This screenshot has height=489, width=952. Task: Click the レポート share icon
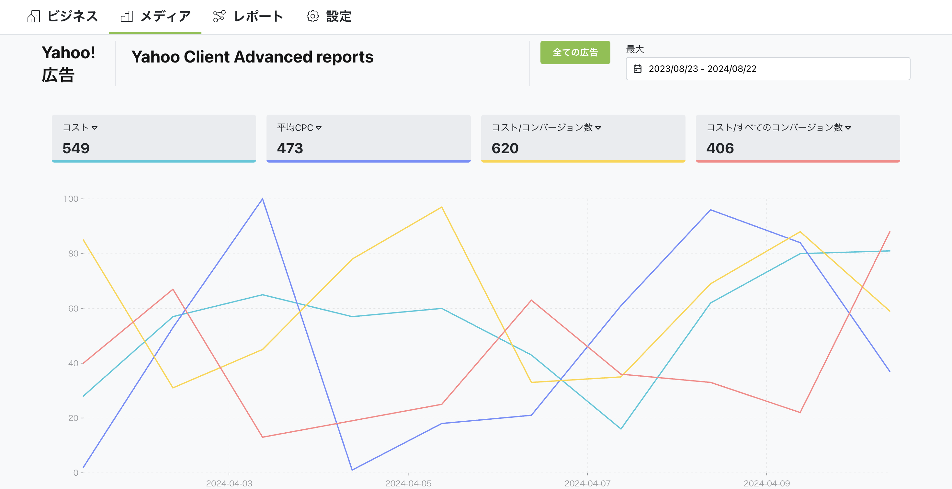pos(219,17)
